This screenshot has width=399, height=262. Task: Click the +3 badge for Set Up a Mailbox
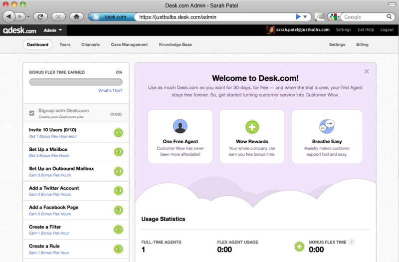(118, 152)
